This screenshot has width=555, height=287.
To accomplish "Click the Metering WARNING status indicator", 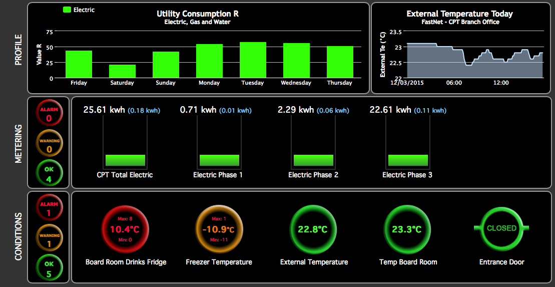I will [49, 145].
